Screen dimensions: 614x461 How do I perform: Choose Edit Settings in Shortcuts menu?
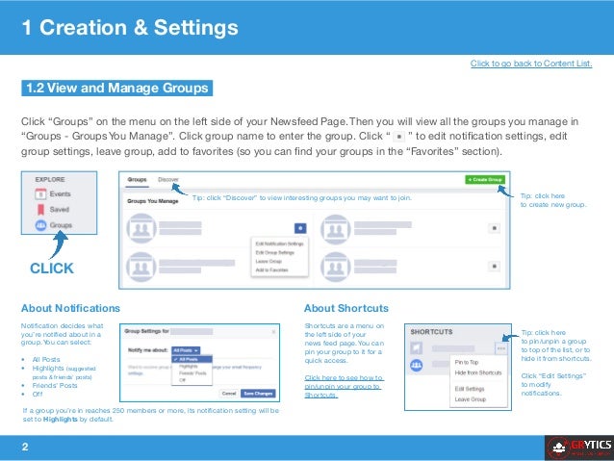[x=470, y=389]
